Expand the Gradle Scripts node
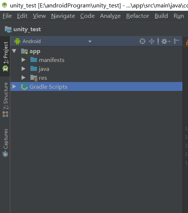The image size is (188, 213). tap(14, 86)
